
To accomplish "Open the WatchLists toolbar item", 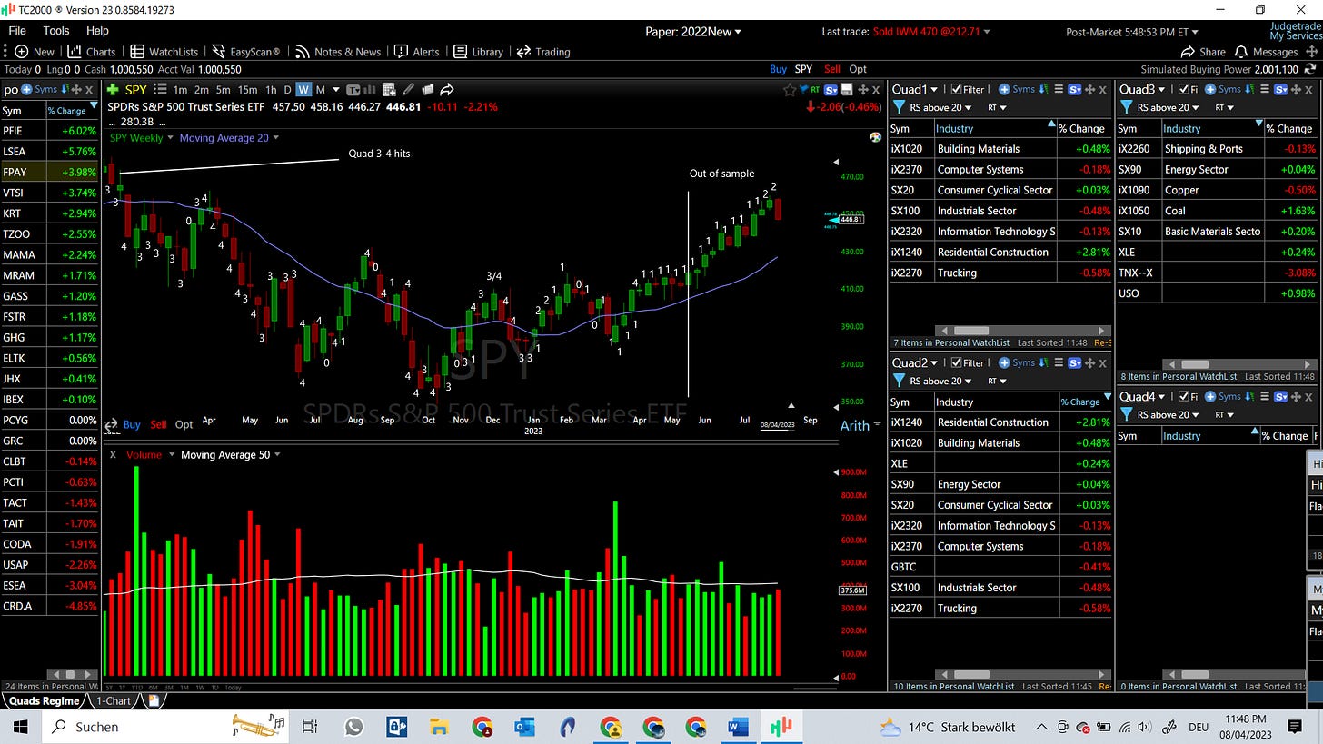I will (164, 52).
